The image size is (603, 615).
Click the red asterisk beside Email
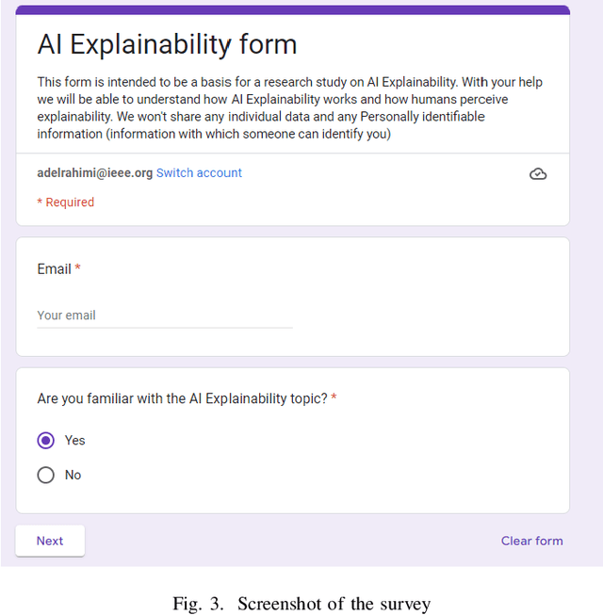pyautogui.click(x=78, y=269)
